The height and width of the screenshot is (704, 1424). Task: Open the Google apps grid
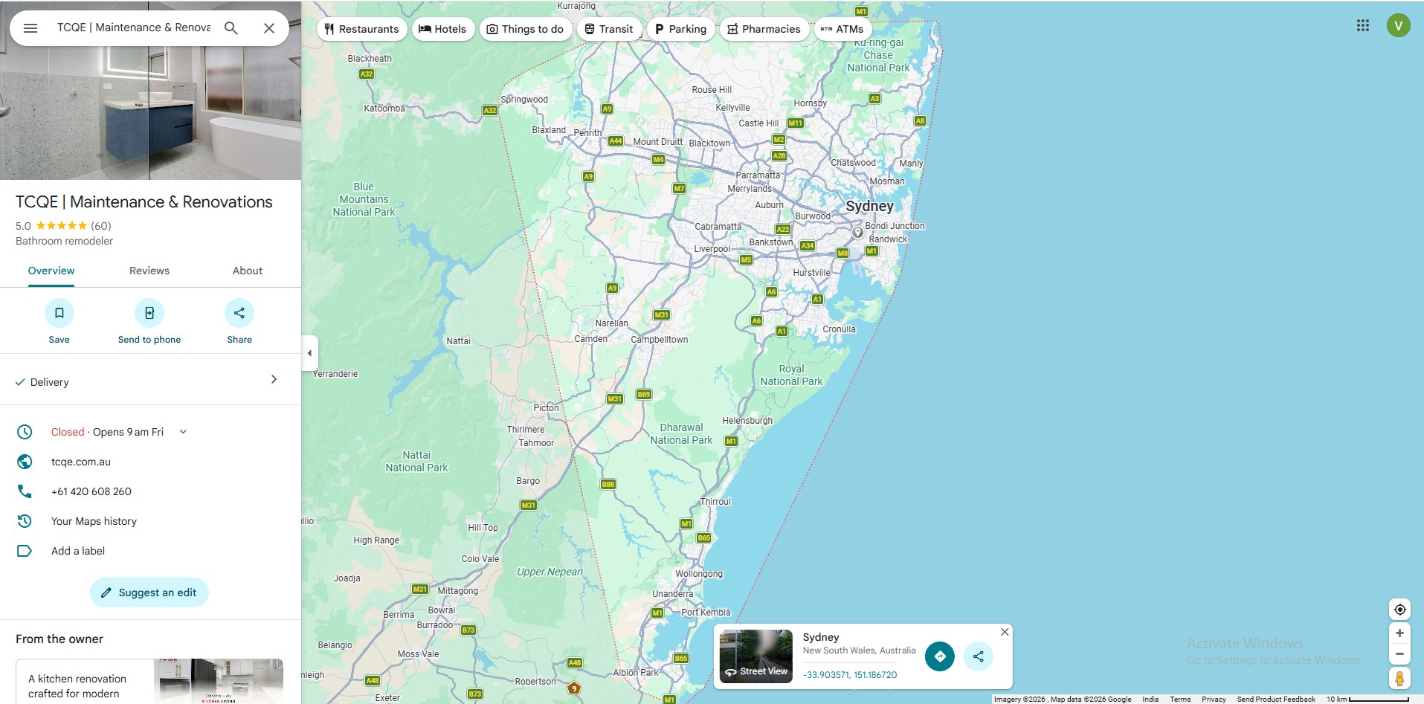[1363, 25]
